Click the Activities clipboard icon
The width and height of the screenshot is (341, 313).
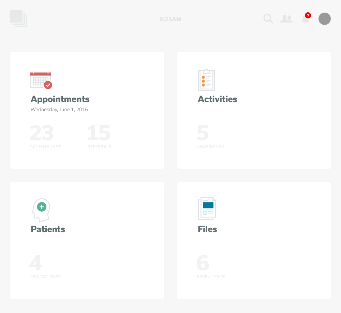pyautogui.click(x=206, y=80)
